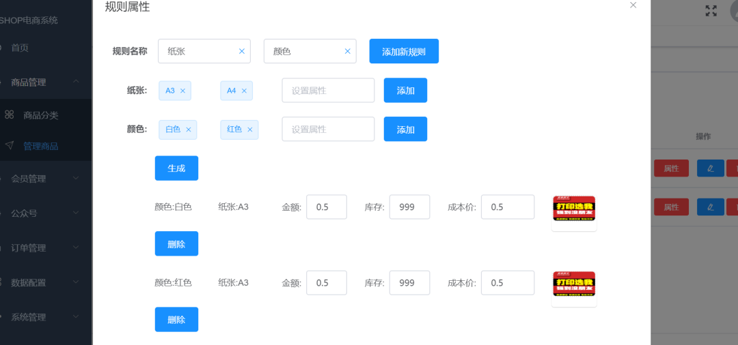Viewport: 738px width, 345px height.
Task: Click the product image of 红色 A3 row
Action: pyautogui.click(x=574, y=284)
